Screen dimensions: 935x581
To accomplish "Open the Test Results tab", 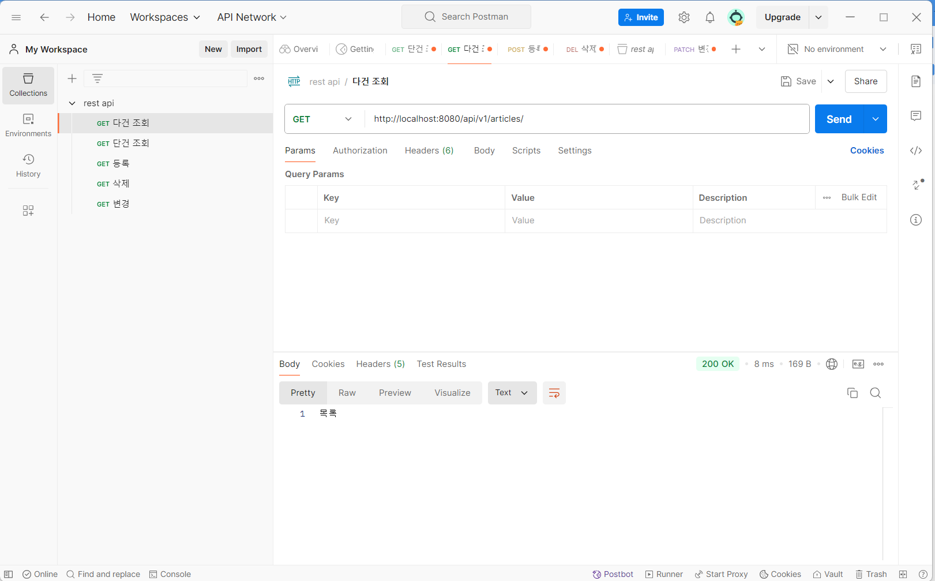I will (441, 364).
